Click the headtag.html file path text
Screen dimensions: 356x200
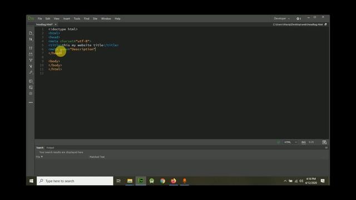click(298, 24)
